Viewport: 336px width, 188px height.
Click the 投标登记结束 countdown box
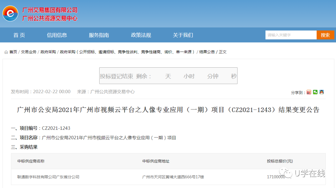click(168, 76)
